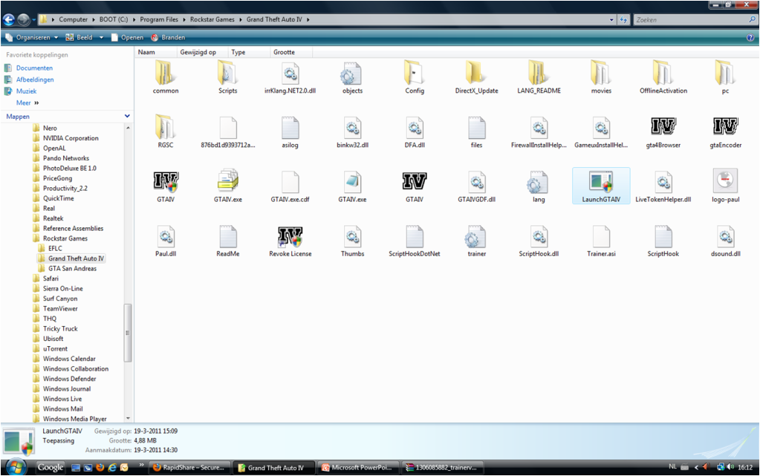Viewport: 760px width, 476px height.
Task: Expand the arrow after Rockstar Games breadcrumb
Action: [241, 20]
